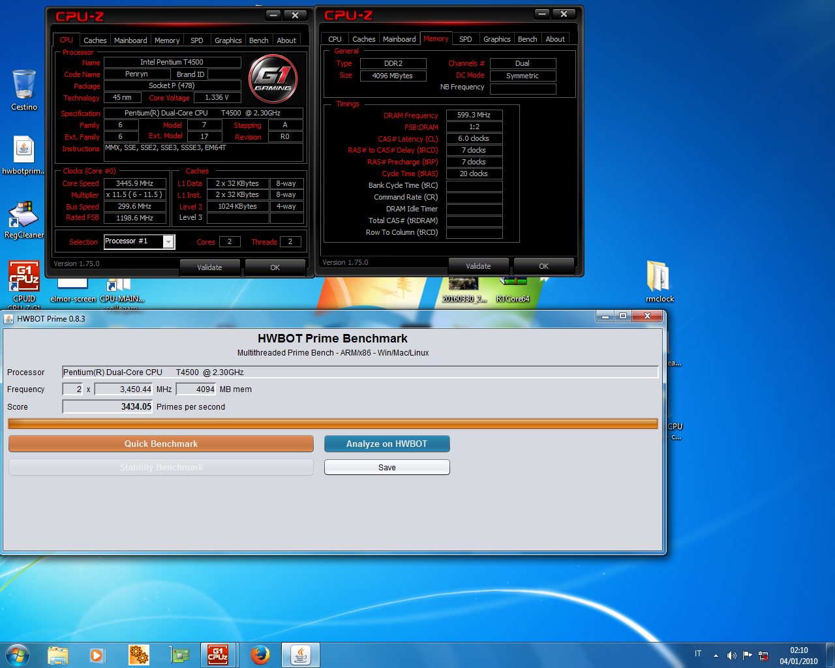
Task: Click the orange benchmark progress bar
Action: click(x=333, y=424)
